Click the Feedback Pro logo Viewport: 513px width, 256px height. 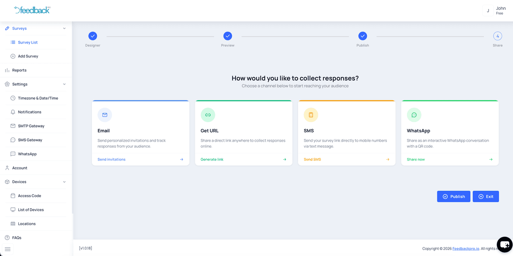tap(32, 10)
